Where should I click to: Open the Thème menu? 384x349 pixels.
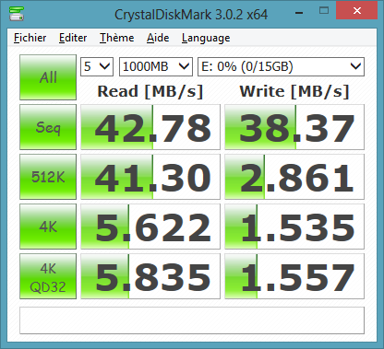pyautogui.click(x=116, y=38)
